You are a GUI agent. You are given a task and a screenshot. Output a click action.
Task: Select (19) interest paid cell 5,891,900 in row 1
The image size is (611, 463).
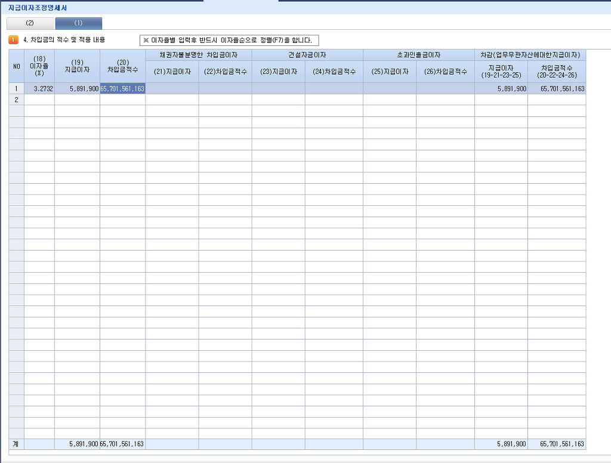[77, 88]
